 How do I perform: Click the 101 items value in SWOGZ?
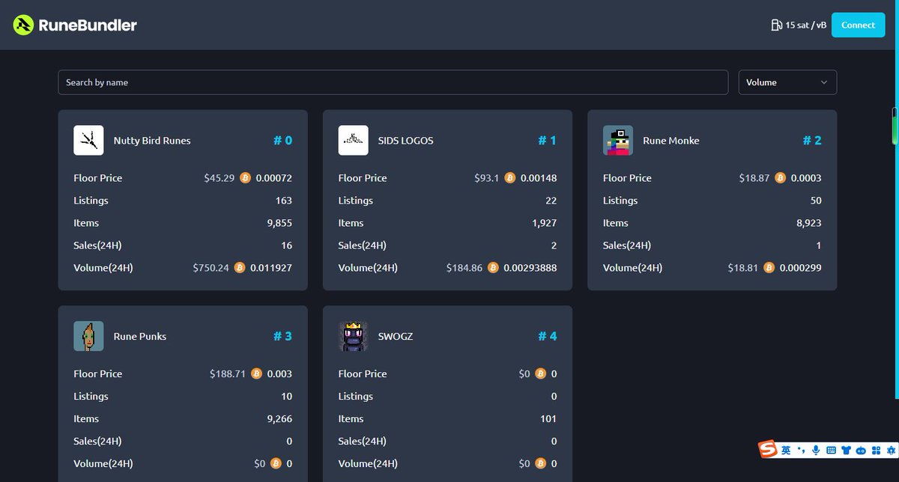pyautogui.click(x=548, y=419)
